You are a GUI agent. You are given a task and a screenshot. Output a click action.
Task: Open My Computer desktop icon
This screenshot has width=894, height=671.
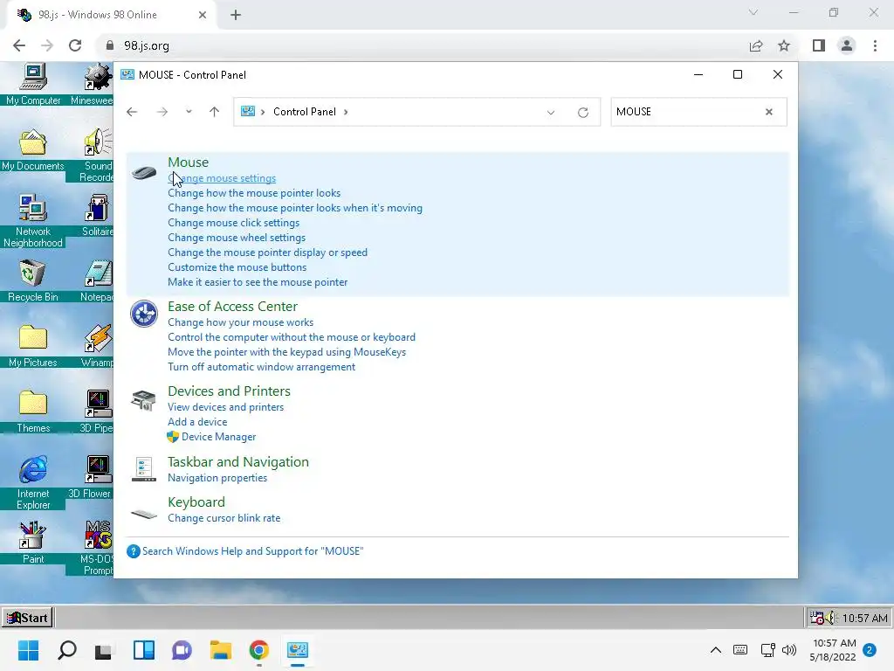33,85
